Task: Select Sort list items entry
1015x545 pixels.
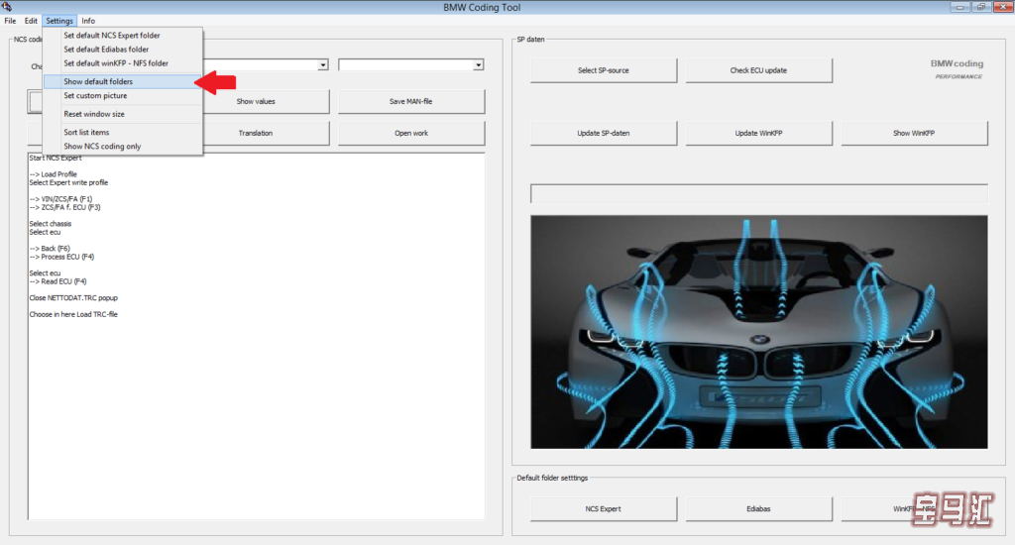Action: pyautogui.click(x=123, y=132)
